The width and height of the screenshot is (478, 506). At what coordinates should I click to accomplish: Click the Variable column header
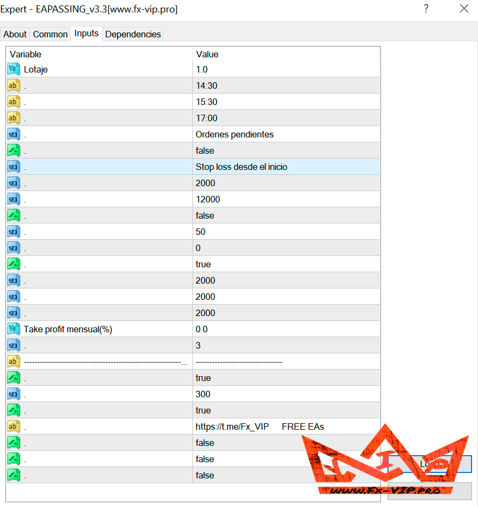[x=25, y=54]
